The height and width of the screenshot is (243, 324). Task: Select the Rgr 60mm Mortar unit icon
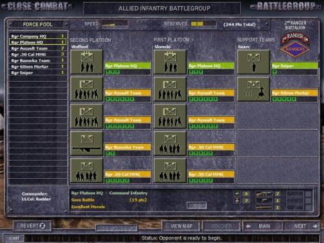[x=253, y=89]
